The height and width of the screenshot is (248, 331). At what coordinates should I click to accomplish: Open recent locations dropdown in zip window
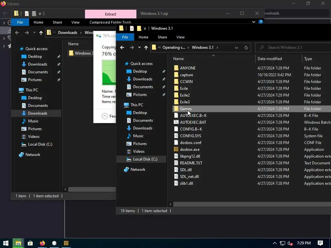34,33
